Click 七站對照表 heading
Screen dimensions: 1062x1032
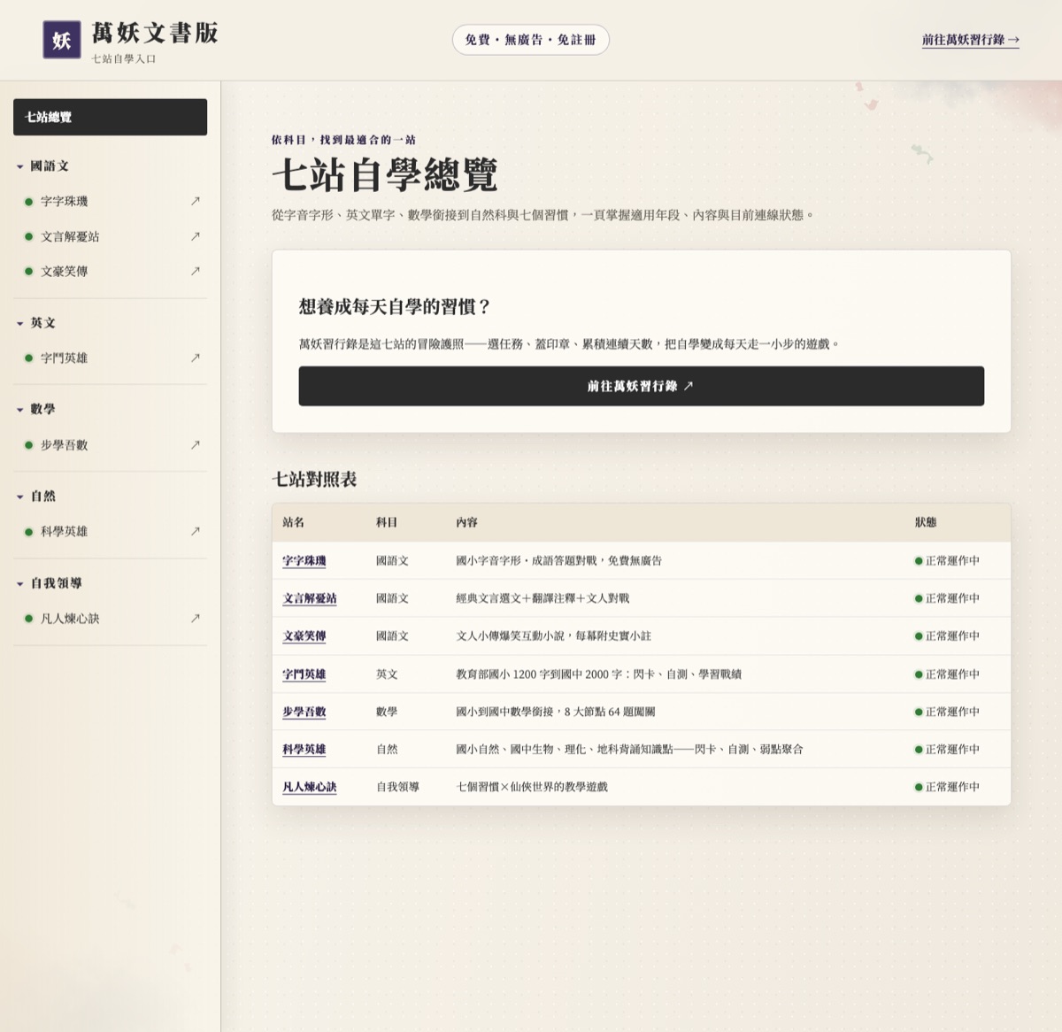314,479
